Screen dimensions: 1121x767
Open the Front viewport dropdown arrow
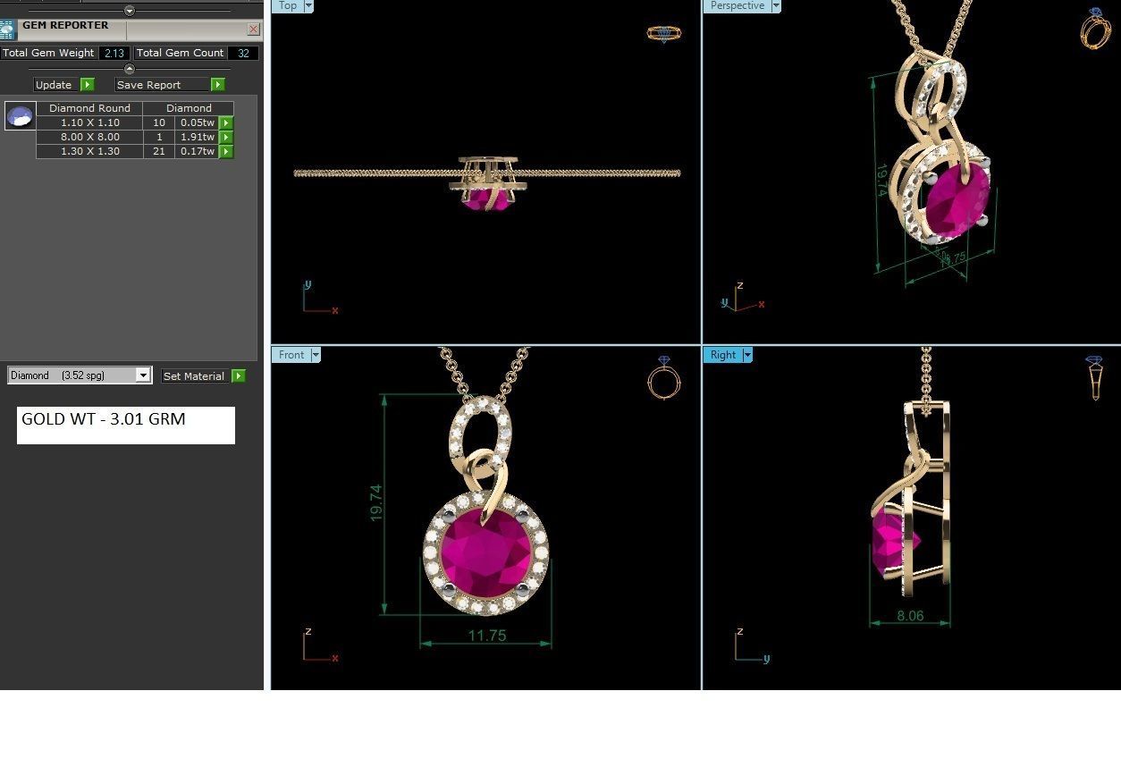pyautogui.click(x=316, y=355)
